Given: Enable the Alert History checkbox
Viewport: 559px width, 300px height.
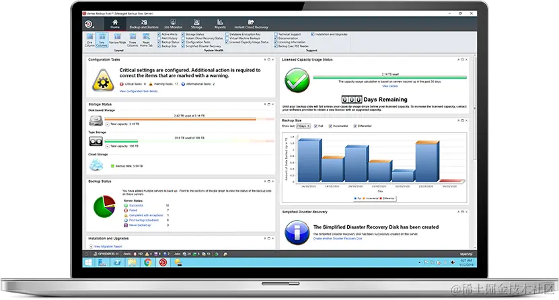Looking at the screenshot, I should (x=159, y=38).
